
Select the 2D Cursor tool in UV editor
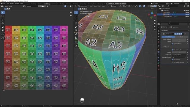point(3,16)
